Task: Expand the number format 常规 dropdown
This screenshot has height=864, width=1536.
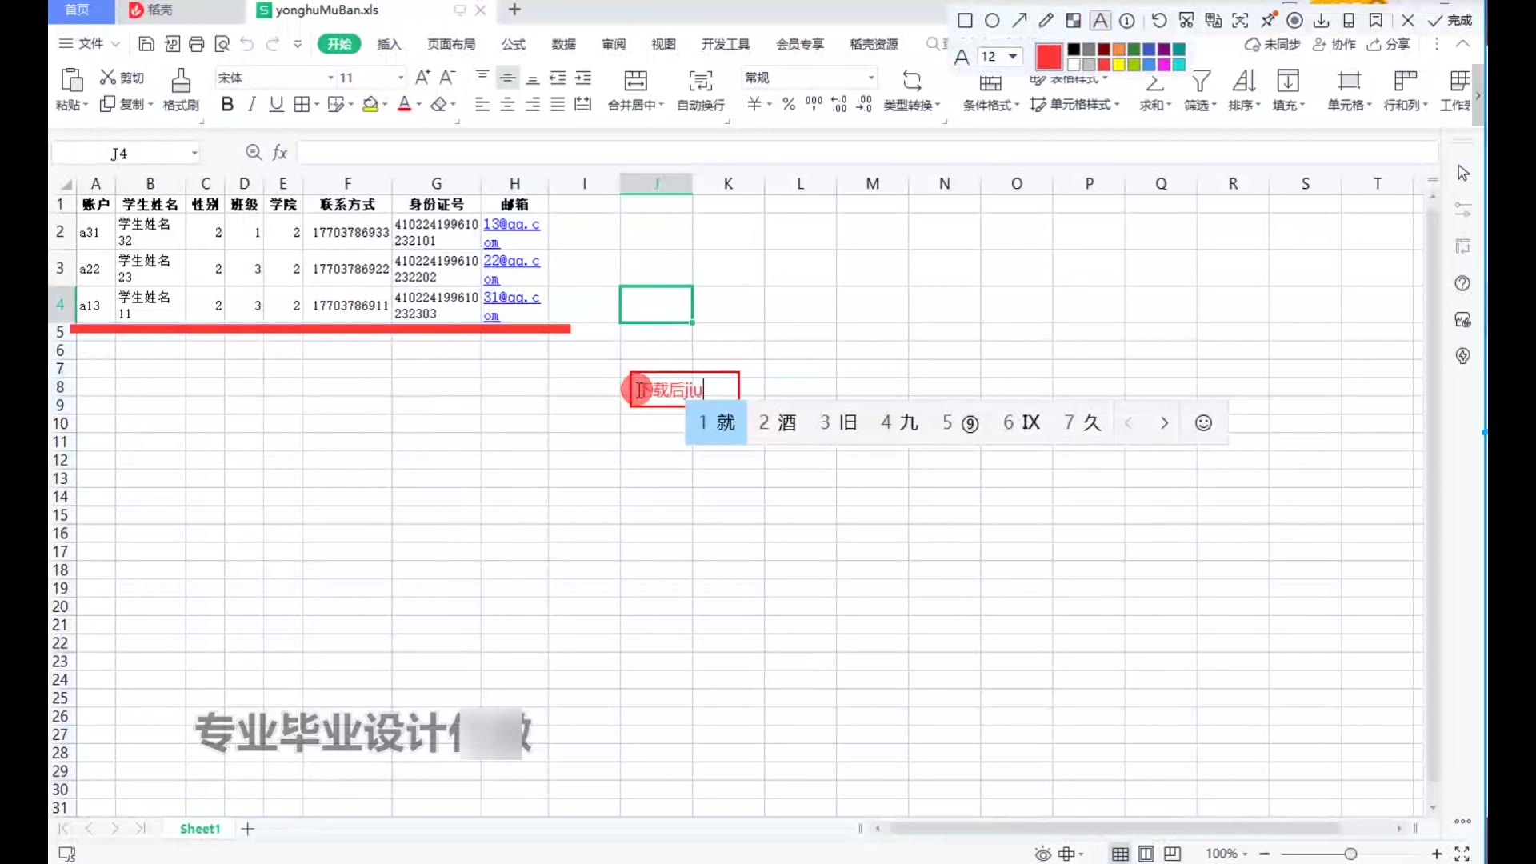Action: (871, 78)
